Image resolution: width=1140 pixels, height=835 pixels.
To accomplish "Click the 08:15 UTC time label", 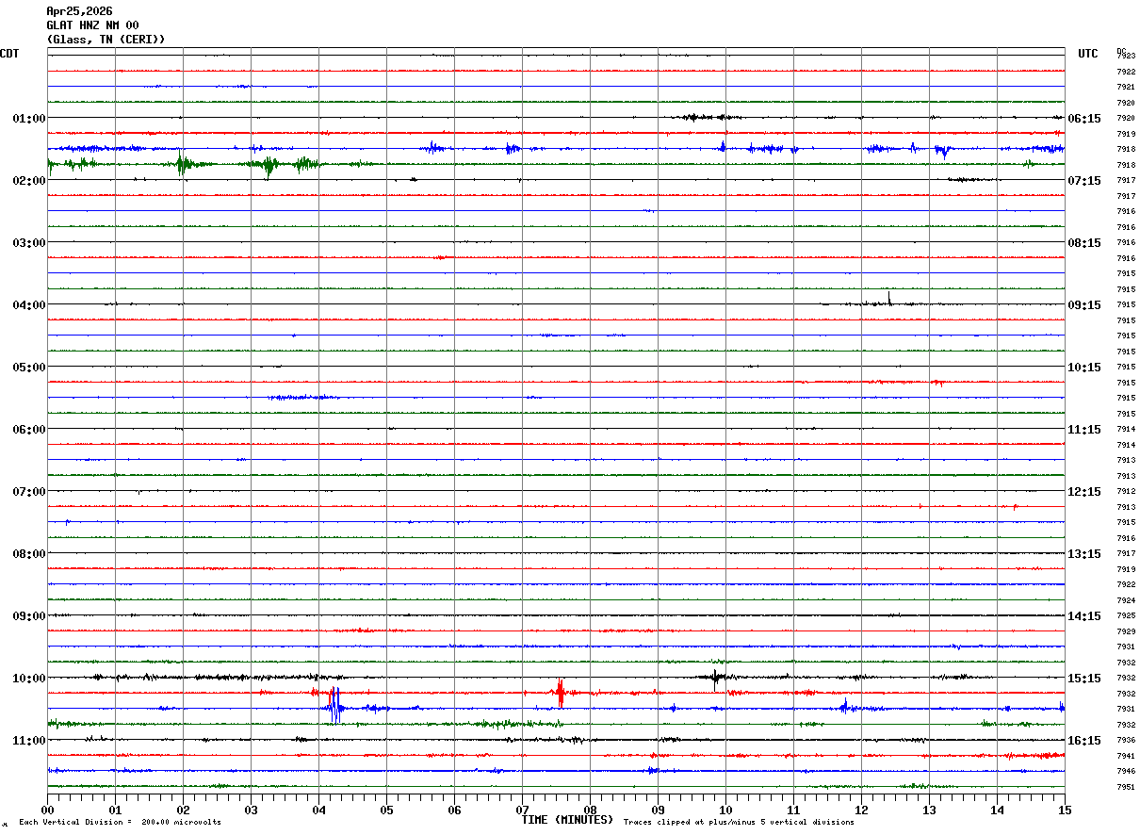I will coord(1084,242).
